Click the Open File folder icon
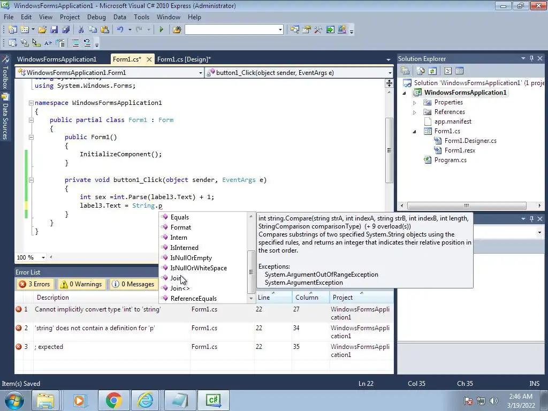 tap(42, 30)
